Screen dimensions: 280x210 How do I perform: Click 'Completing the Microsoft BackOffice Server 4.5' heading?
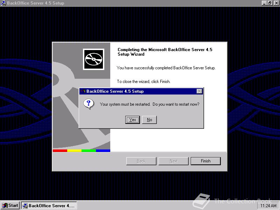[165, 52]
